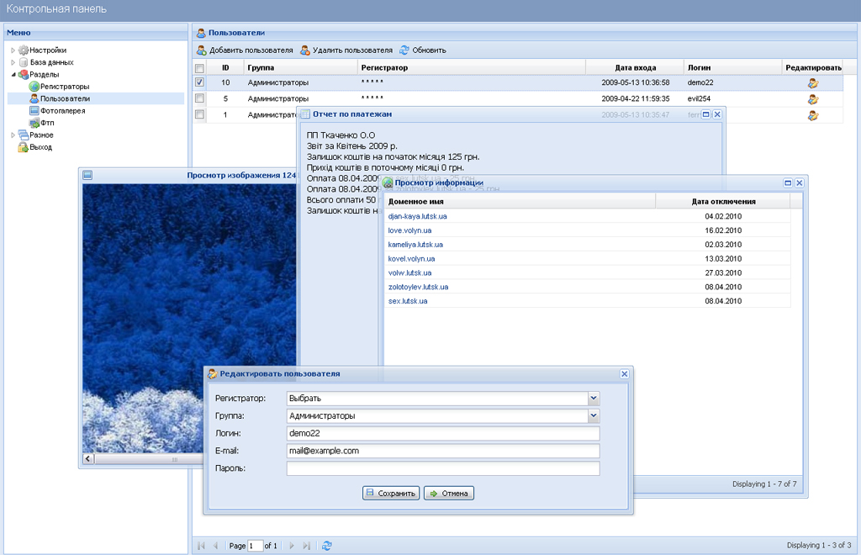861x555 pixels.
Task: Select the Настройки gear icon in menu
Action: pyautogui.click(x=23, y=50)
